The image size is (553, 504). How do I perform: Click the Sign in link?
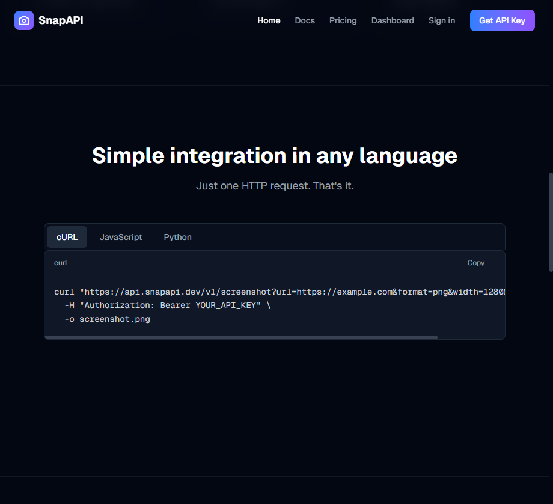click(441, 20)
